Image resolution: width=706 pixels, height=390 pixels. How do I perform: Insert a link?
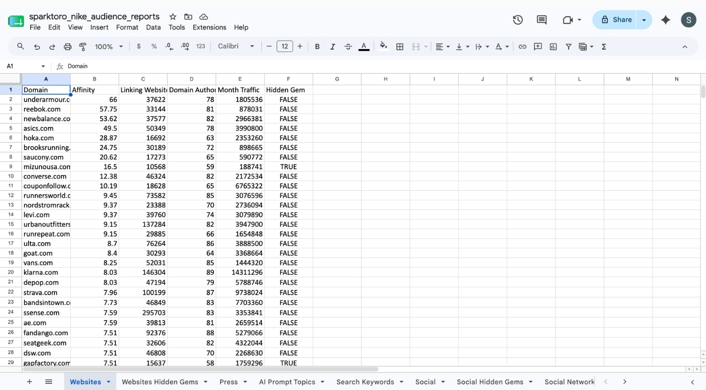click(523, 47)
